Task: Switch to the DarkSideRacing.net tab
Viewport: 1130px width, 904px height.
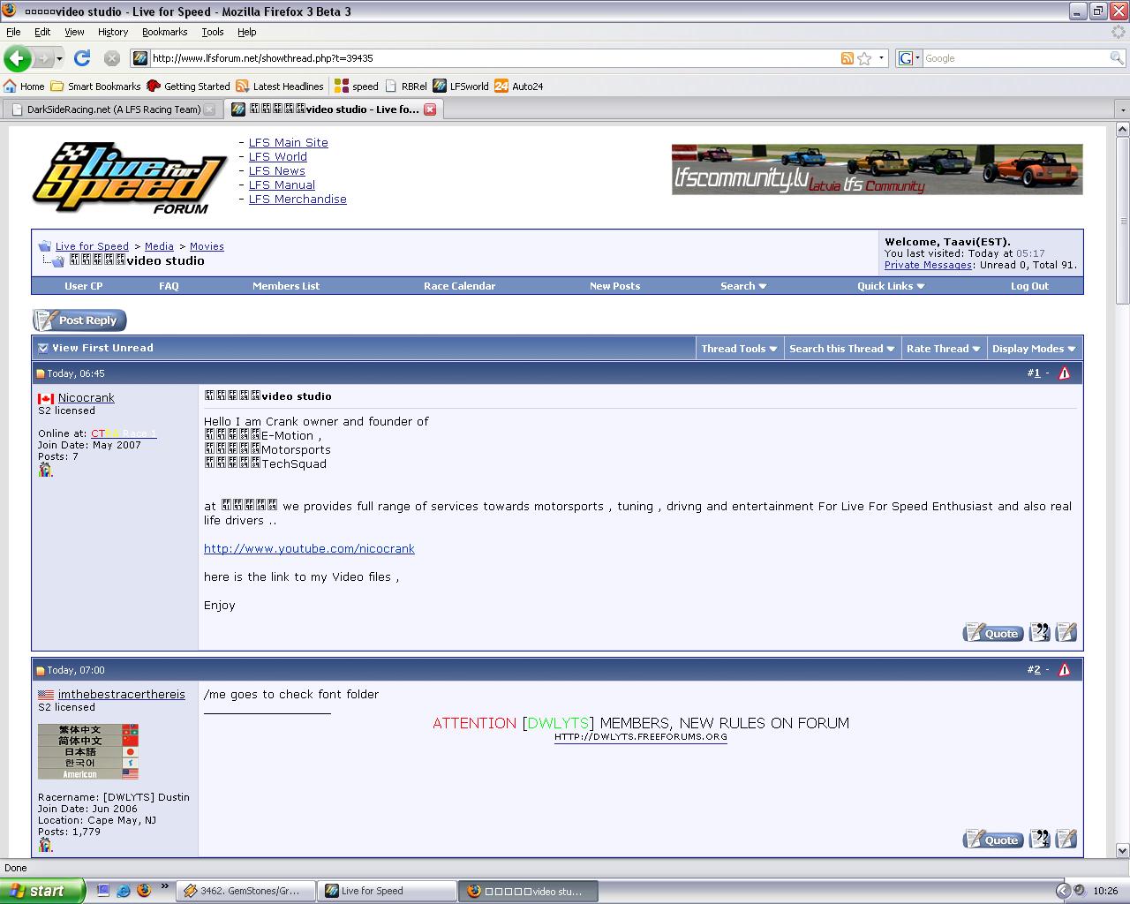Action: pos(112,109)
